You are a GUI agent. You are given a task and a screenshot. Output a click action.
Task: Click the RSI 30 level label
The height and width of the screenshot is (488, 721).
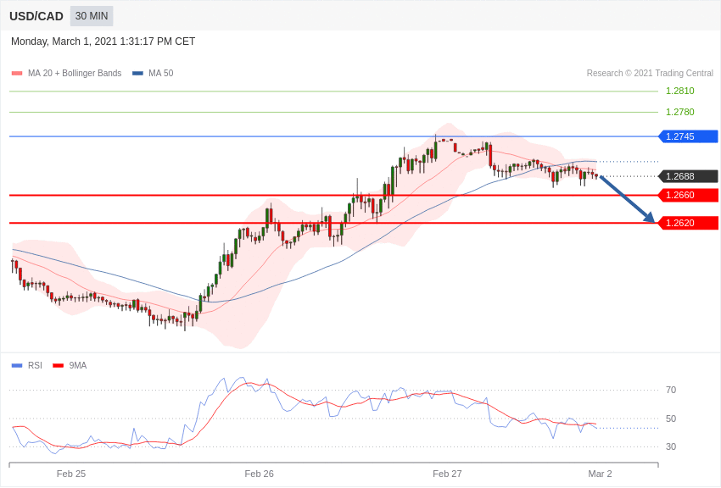[x=671, y=446]
